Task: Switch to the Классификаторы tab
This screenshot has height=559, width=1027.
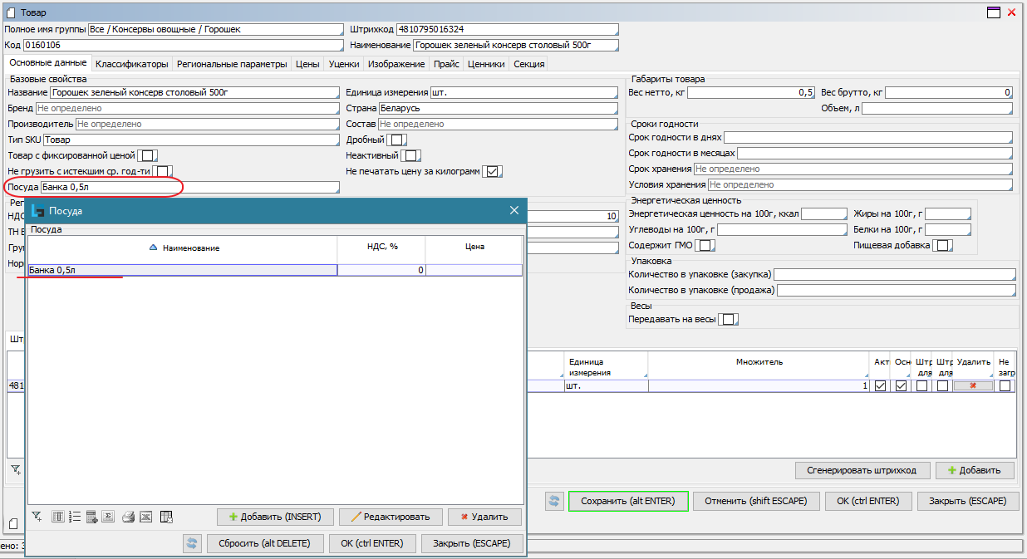Action: point(131,64)
